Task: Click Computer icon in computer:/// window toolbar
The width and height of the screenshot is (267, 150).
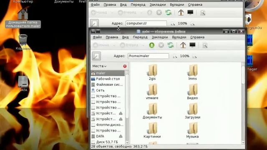Action: coord(190,12)
